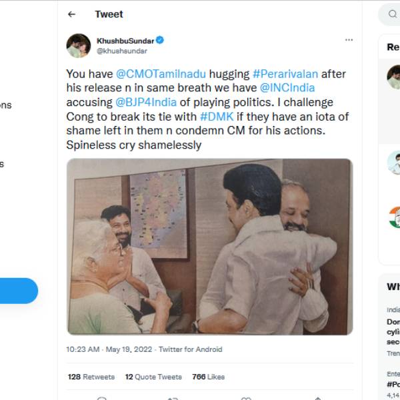Open second suggested account avatar in sidebar
The image size is (400, 400).
click(x=394, y=162)
